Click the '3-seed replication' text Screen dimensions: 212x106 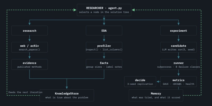(x=140, y=84)
